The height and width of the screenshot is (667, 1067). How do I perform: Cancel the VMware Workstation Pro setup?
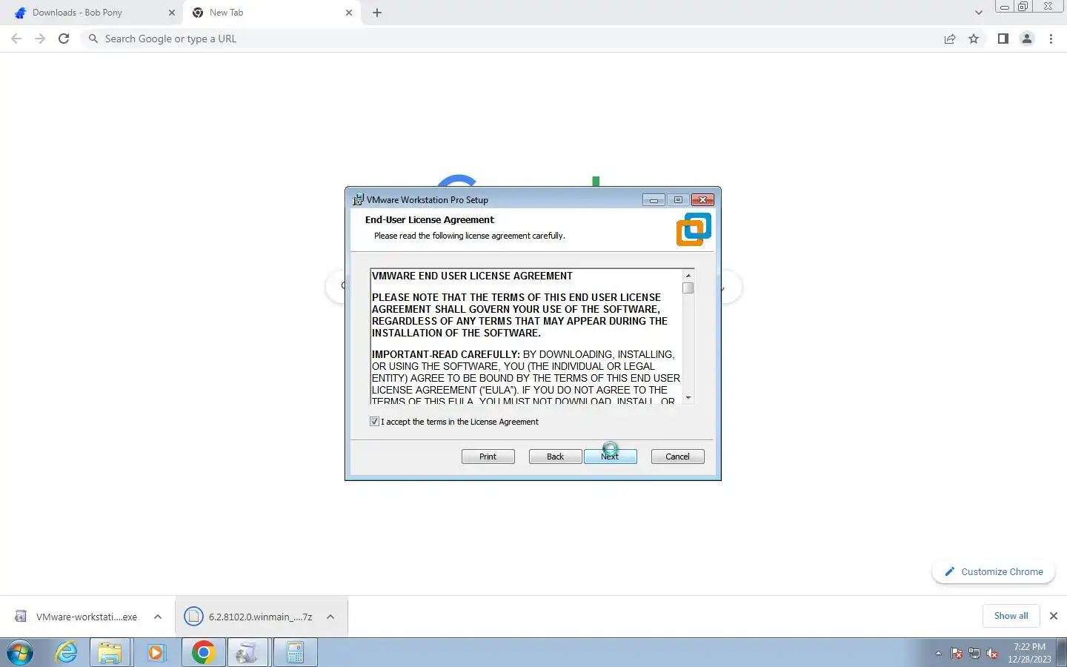(677, 457)
